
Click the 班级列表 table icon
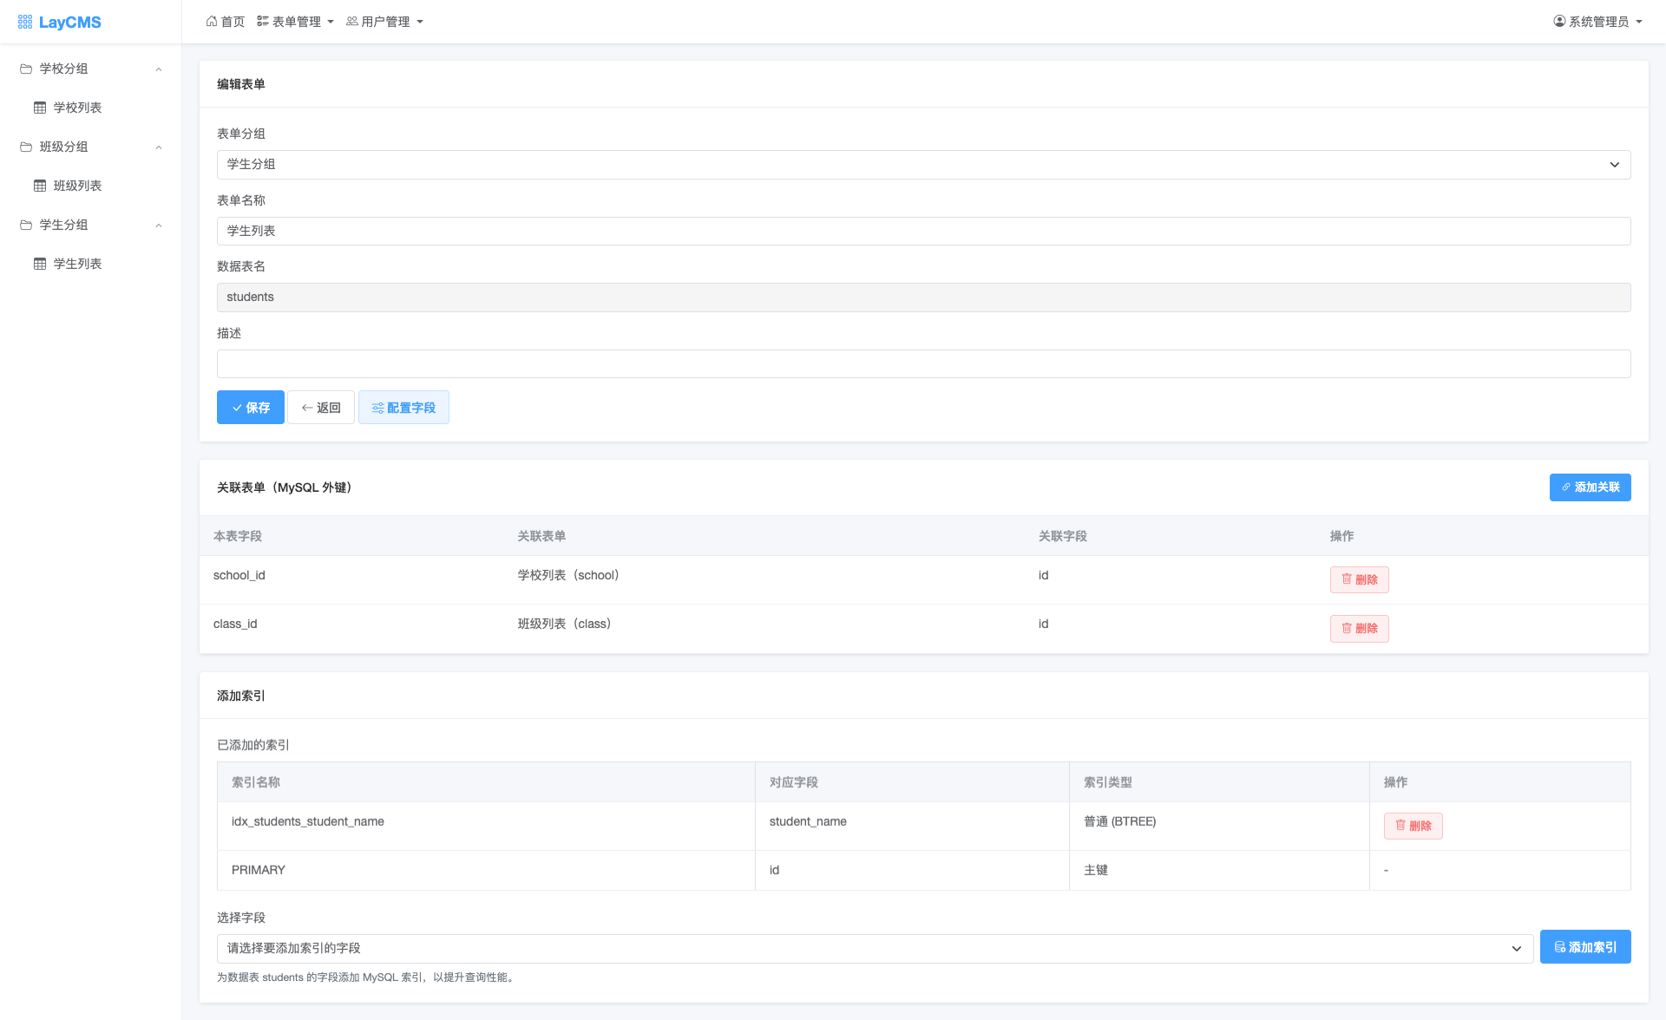[40, 186]
